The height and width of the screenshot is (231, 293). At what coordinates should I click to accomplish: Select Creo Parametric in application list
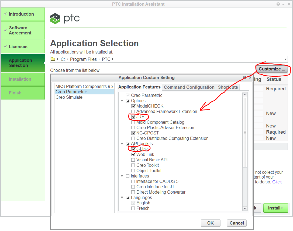84,92
